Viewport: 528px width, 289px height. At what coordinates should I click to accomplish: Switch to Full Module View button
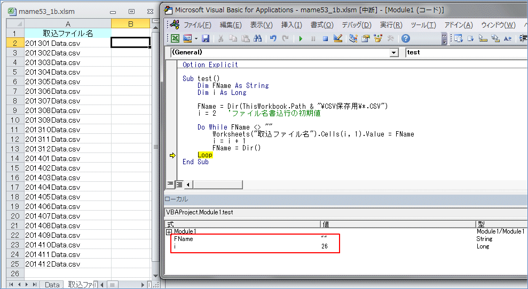(179, 184)
